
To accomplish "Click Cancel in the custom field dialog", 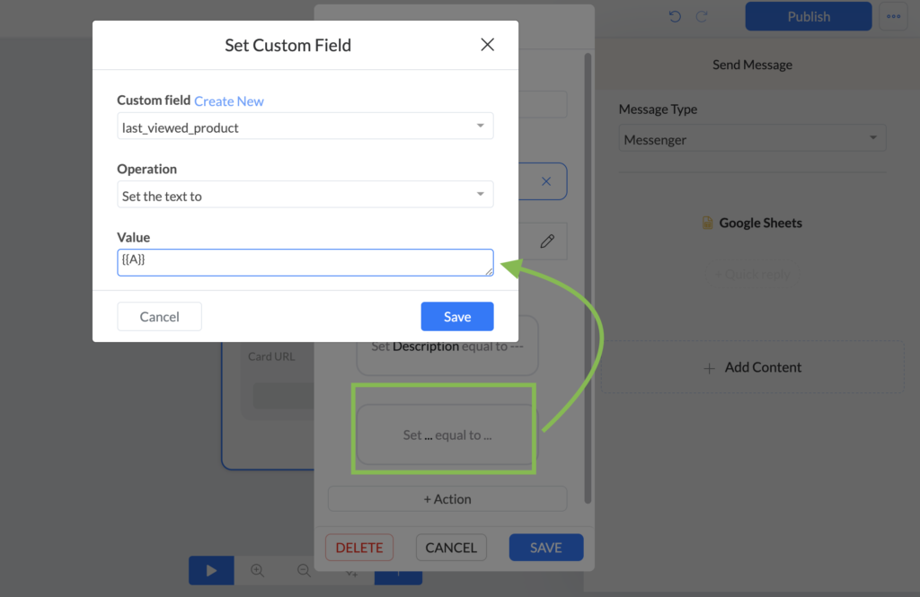I will coord(160,317).
